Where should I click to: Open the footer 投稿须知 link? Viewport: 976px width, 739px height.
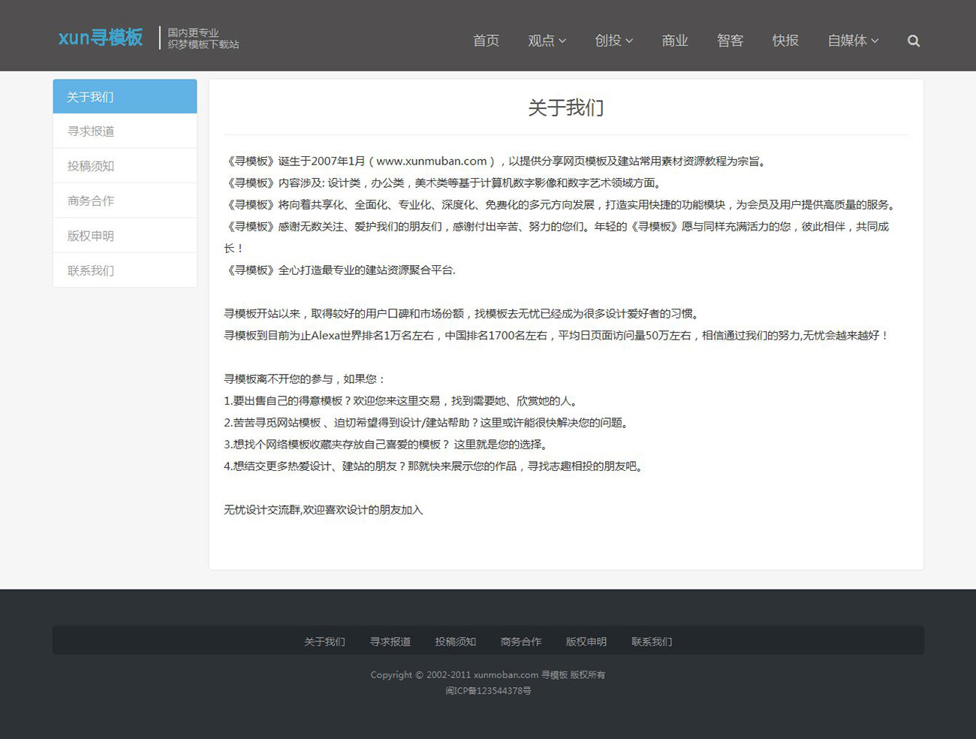click(455, 641)
